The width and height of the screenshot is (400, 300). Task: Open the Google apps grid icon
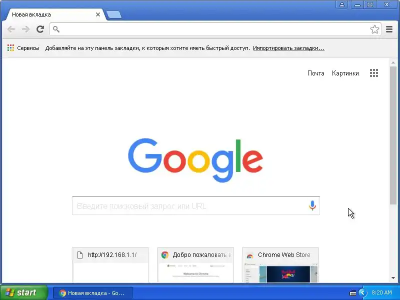374,73
